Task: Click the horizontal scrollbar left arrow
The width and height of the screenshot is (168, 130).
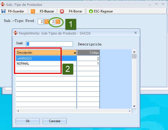Action: point(18,111)
